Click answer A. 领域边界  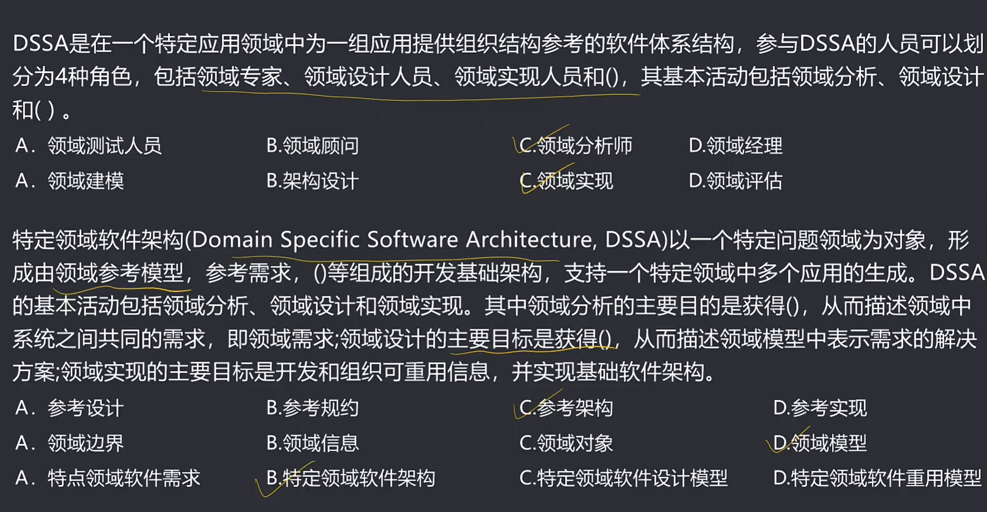[69, 443]
